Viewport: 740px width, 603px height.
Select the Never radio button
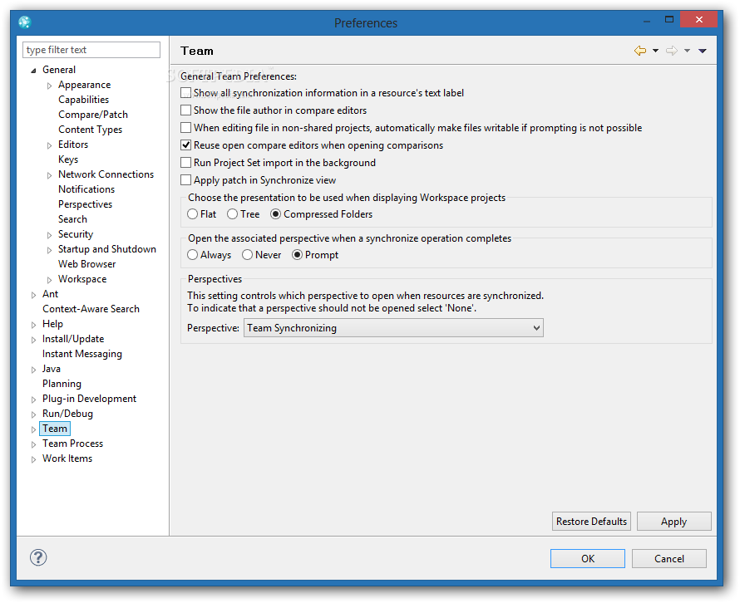(x=247, y=255)
